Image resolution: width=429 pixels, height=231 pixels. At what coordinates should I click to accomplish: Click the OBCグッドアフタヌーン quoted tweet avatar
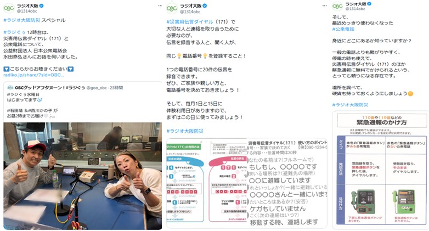(x=10, y=88)
